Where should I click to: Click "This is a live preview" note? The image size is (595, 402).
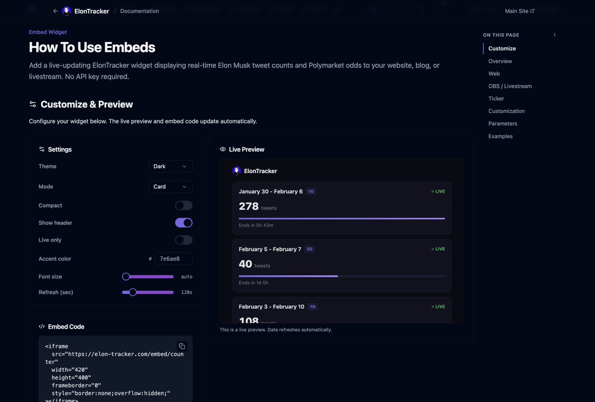pyautogui.click(x=276, y=330)
